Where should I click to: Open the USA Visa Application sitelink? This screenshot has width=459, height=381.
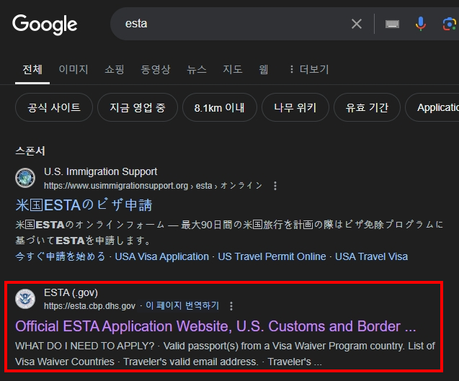tap(162, 256)
